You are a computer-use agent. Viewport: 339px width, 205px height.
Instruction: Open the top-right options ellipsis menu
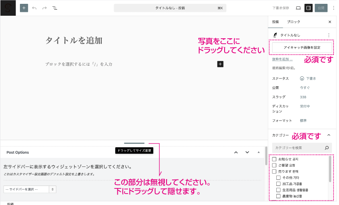(333, 8)
